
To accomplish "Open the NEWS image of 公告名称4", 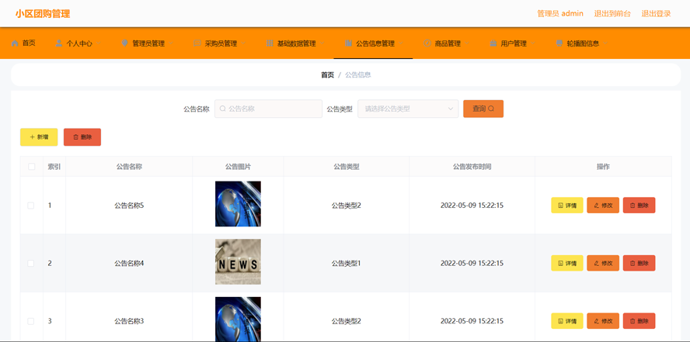I will pyautogui.click(x=238, y=261).
